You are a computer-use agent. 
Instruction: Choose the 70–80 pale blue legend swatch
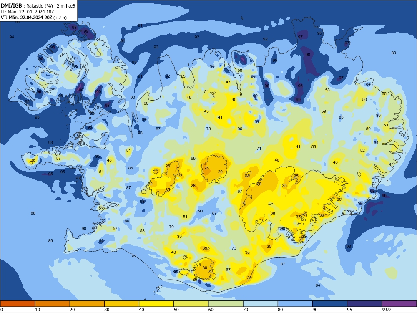pos(260,304)
